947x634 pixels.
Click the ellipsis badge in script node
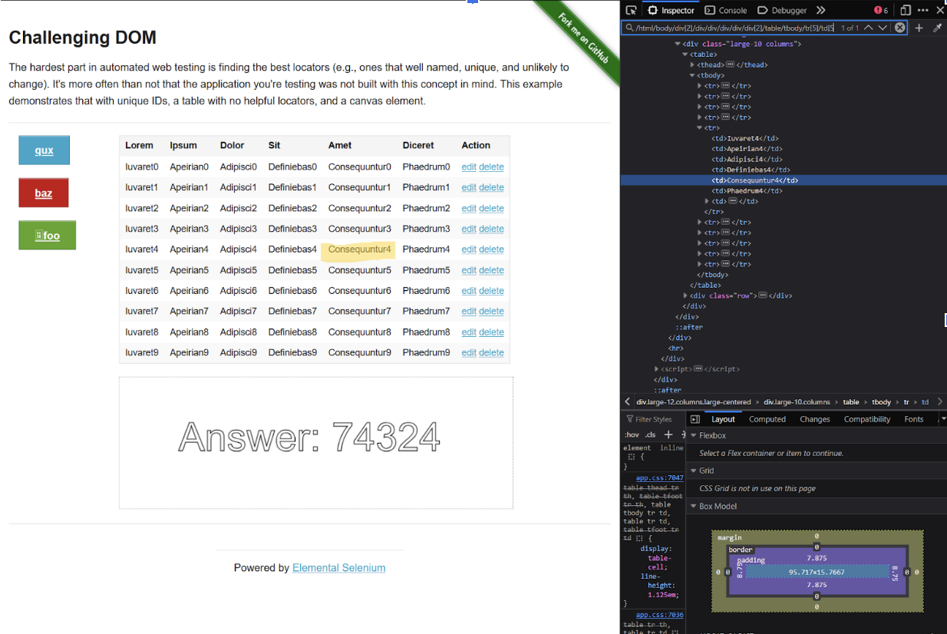click(698, 368)
